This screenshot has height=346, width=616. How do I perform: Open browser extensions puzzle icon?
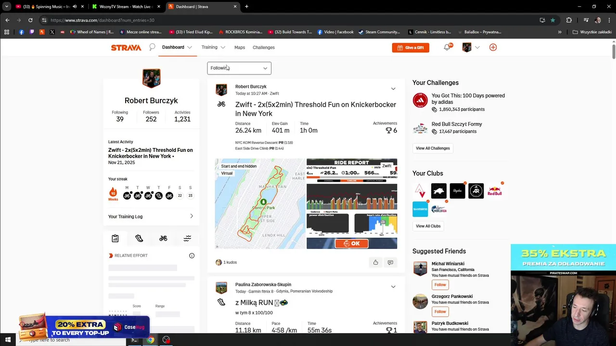coord(569,20)
